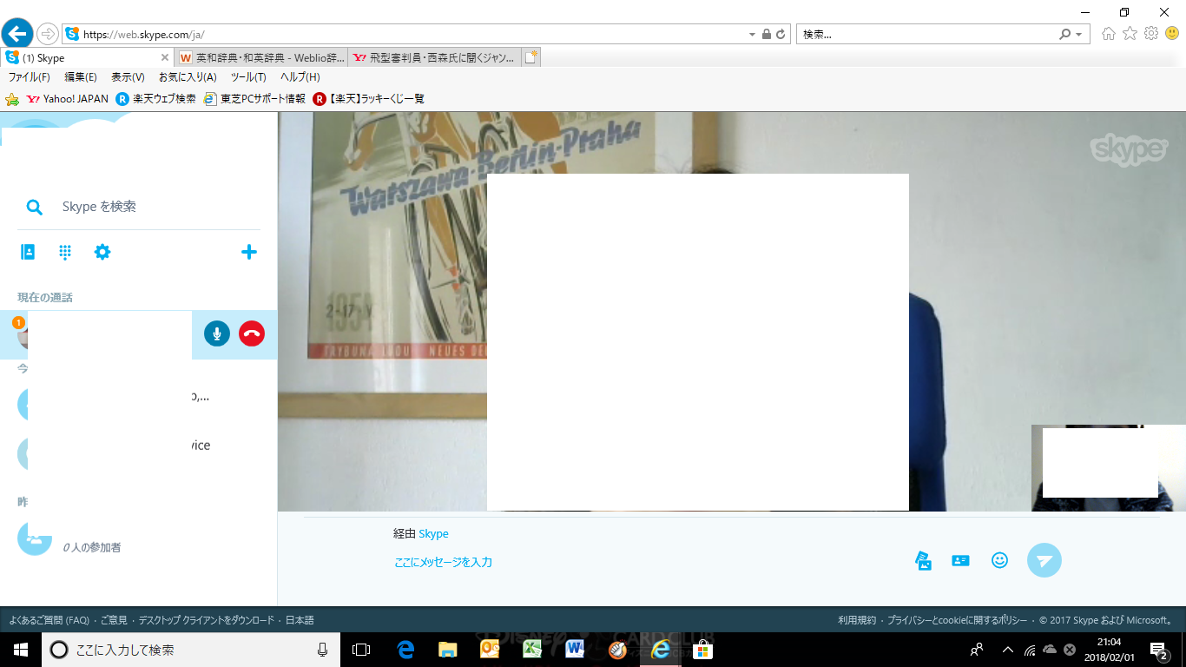
Task: Send contact info using the contact card icon
Action: pyautogui.click(x=960, y=561)
